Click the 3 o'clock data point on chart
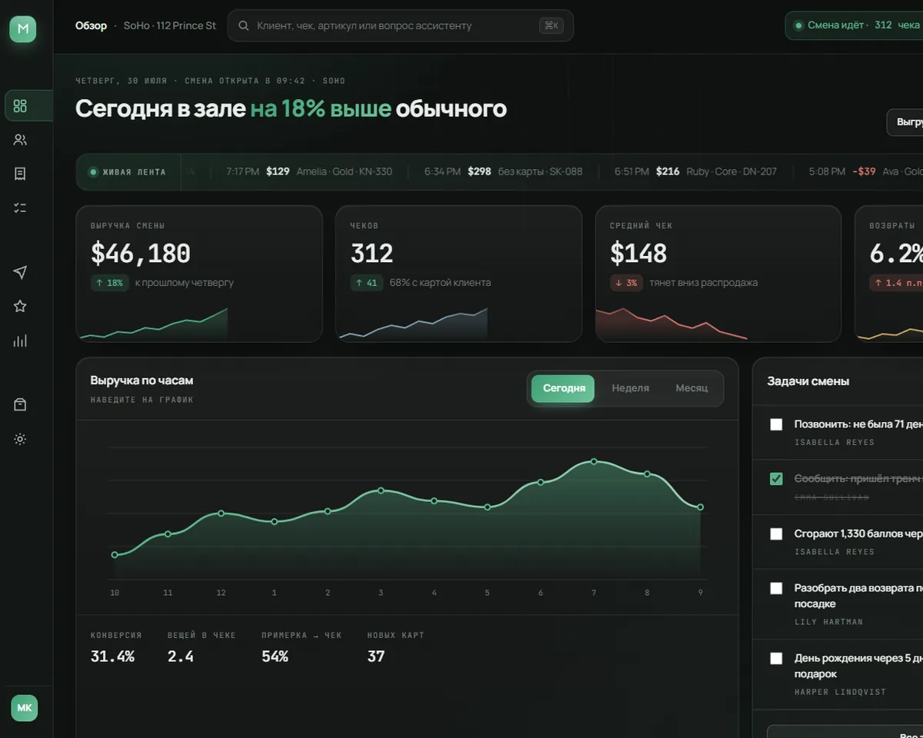The height and width of the screenshot is (738, 923). click(381, 490)
